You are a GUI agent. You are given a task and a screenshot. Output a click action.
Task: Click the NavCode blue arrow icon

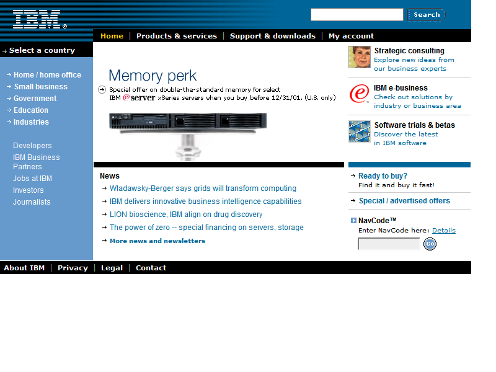[x=353, y=221]
